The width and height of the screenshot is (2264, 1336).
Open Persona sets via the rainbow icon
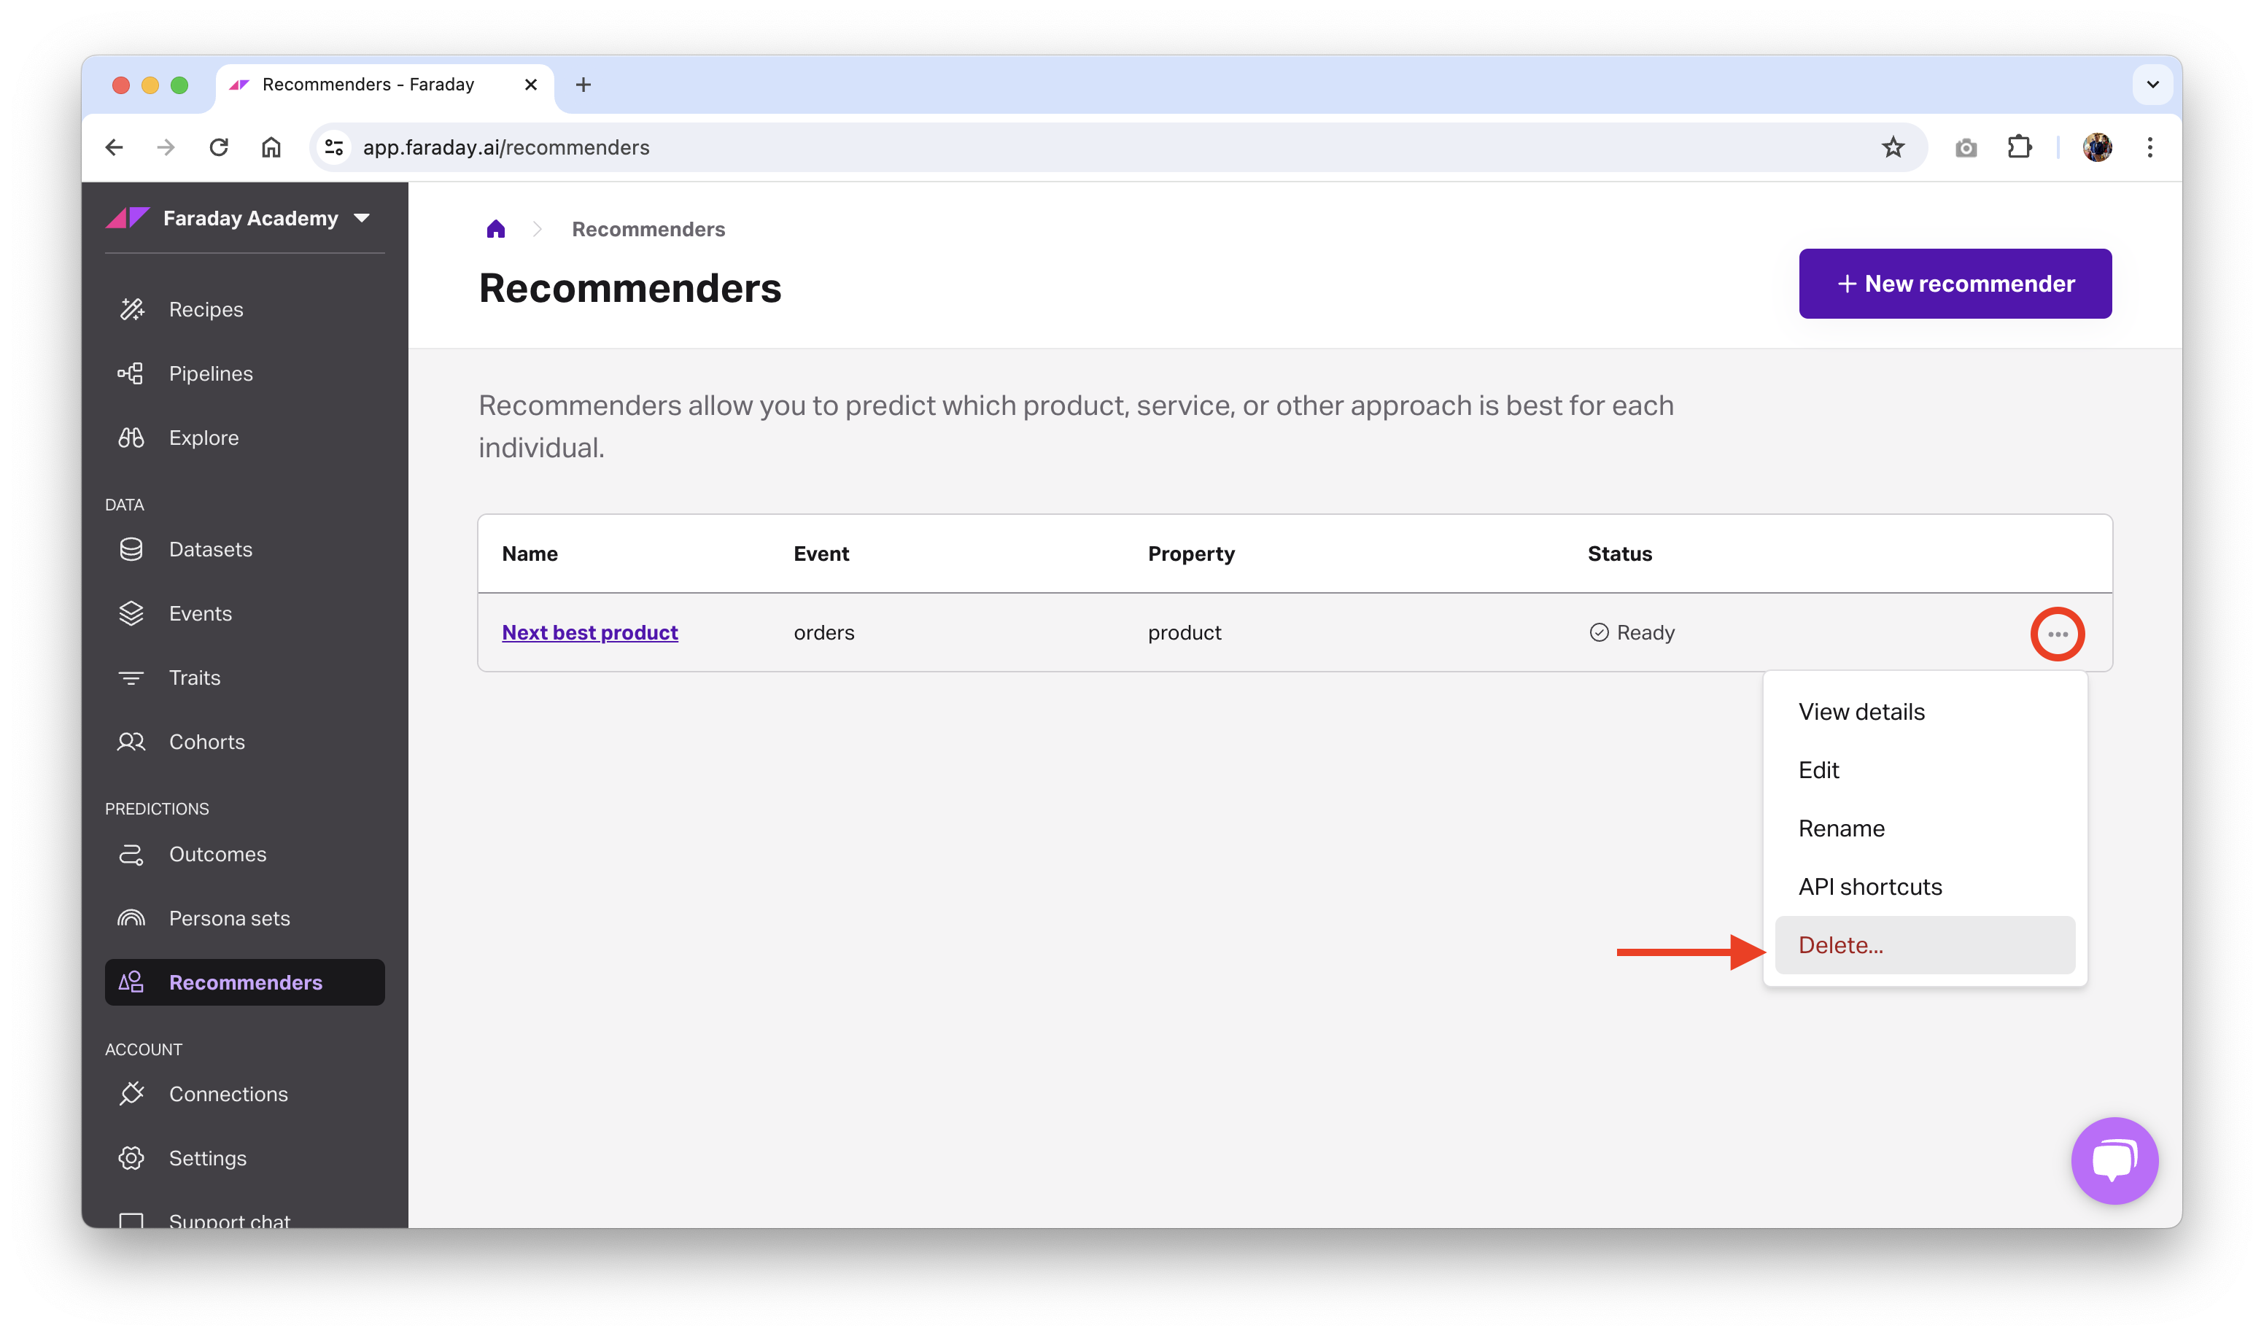click(x=131, y=918)
